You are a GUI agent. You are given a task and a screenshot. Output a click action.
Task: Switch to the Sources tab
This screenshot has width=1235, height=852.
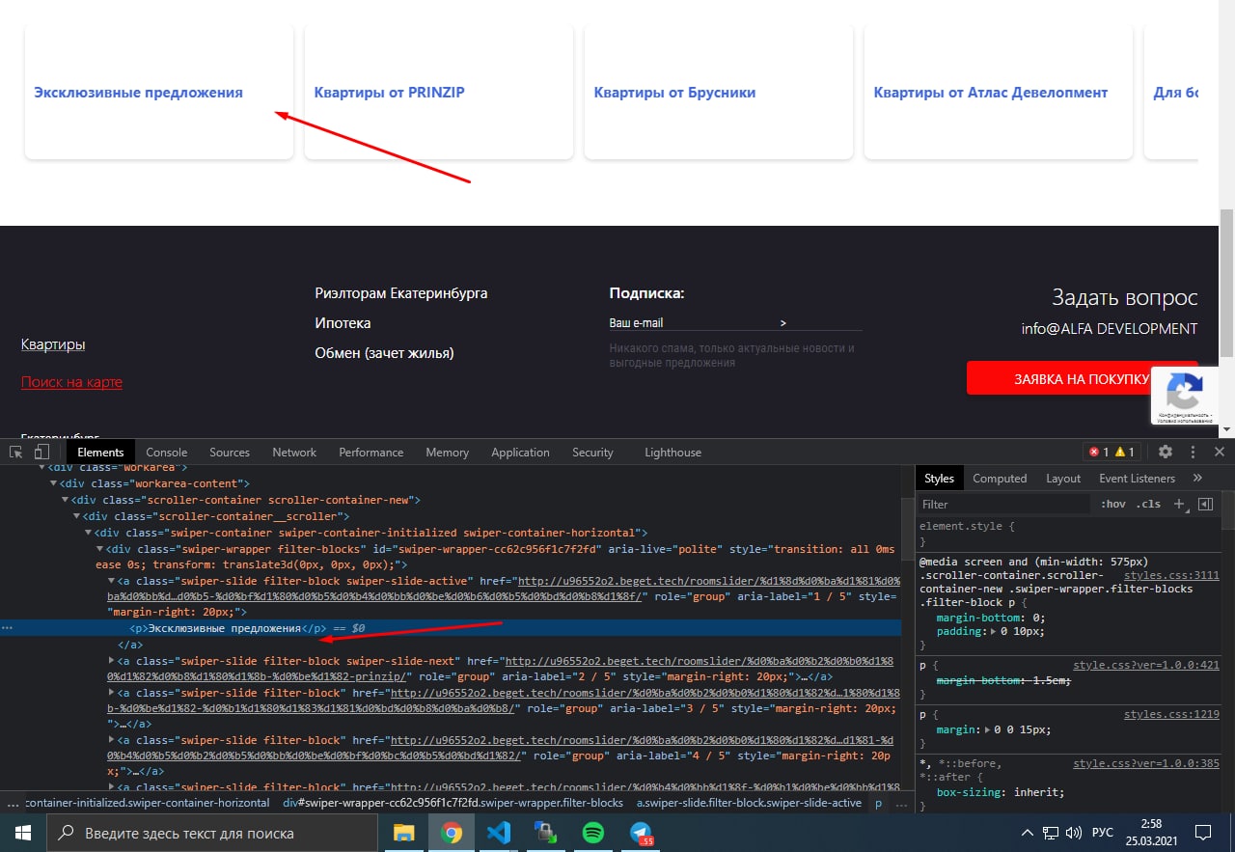point(230,452)
